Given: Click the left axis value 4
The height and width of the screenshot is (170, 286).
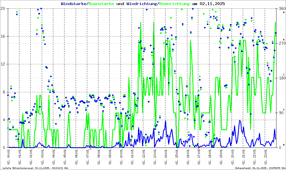Looking at the screenshot, I should coord(4,120).
